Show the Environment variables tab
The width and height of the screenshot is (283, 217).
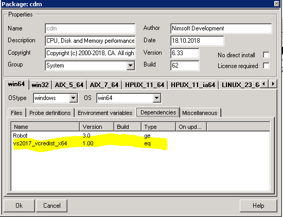click(x=105, y=113)
